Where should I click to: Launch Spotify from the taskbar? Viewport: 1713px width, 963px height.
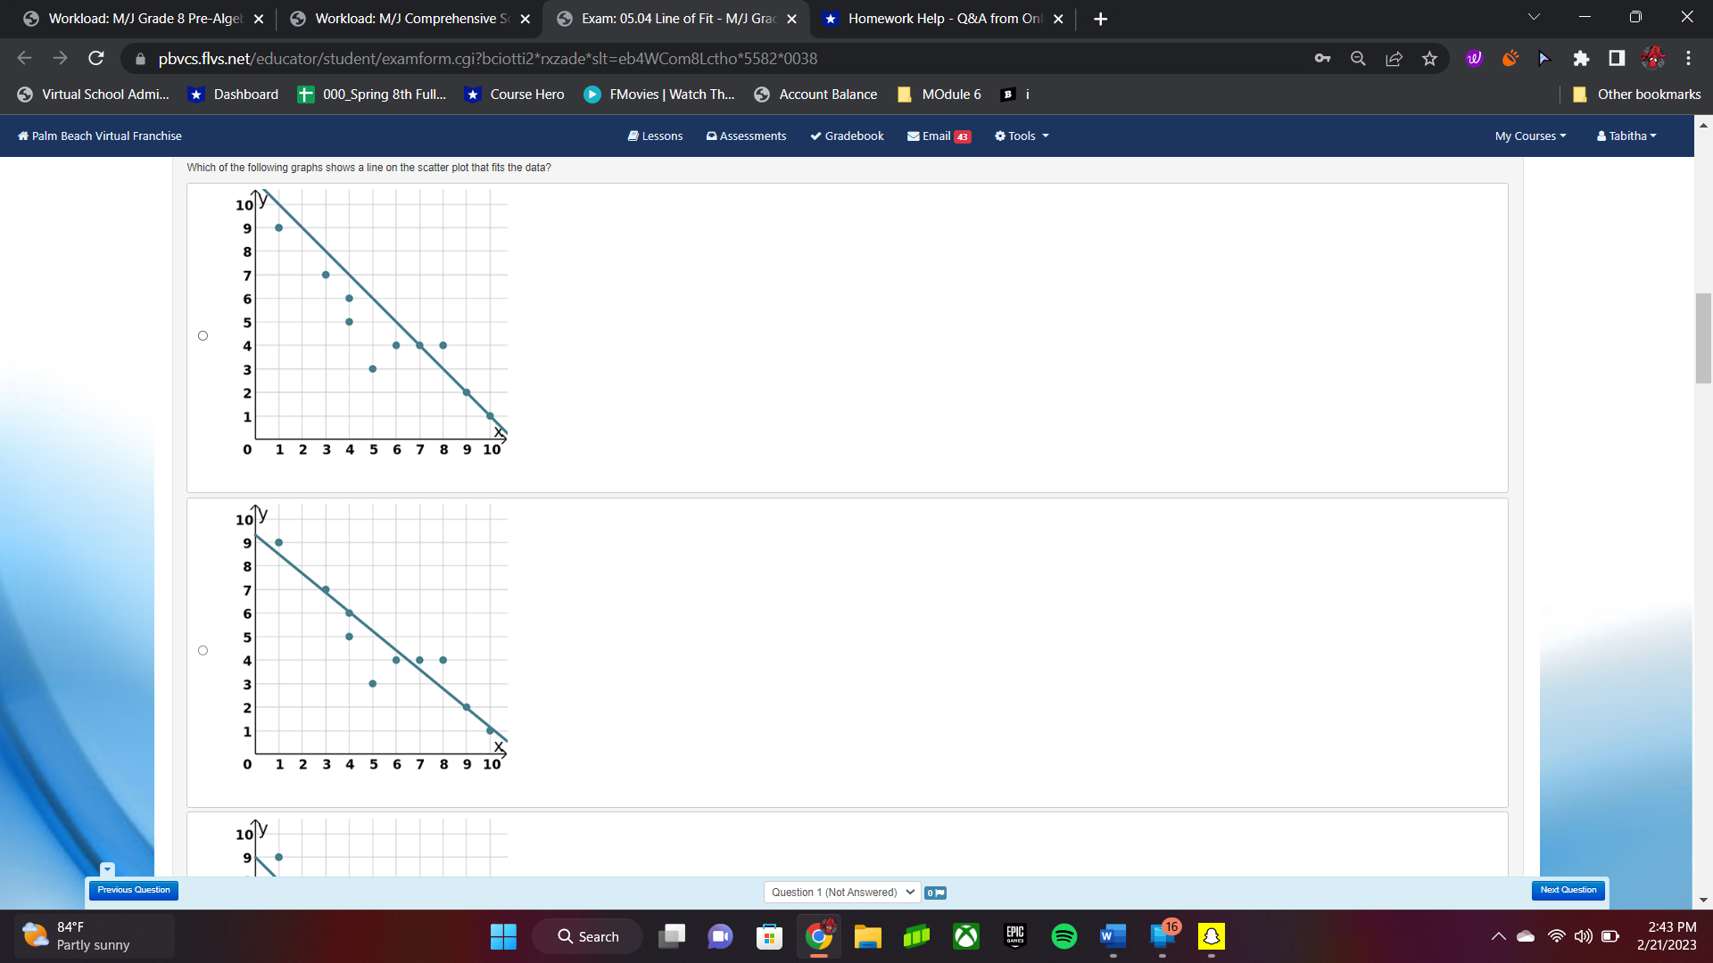[1063, 936]
